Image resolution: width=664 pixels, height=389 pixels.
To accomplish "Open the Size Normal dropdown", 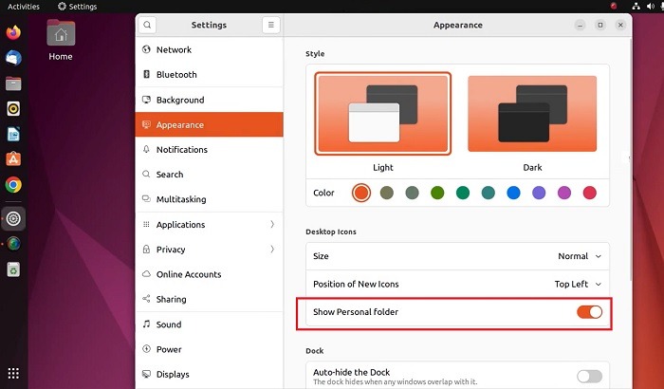I will tap(580, 256).
